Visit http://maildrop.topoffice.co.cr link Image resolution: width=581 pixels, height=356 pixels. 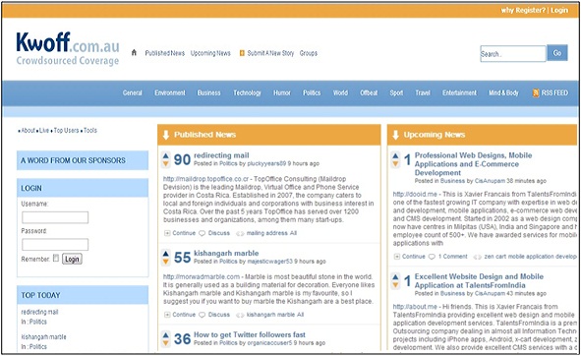click(206, 179)
